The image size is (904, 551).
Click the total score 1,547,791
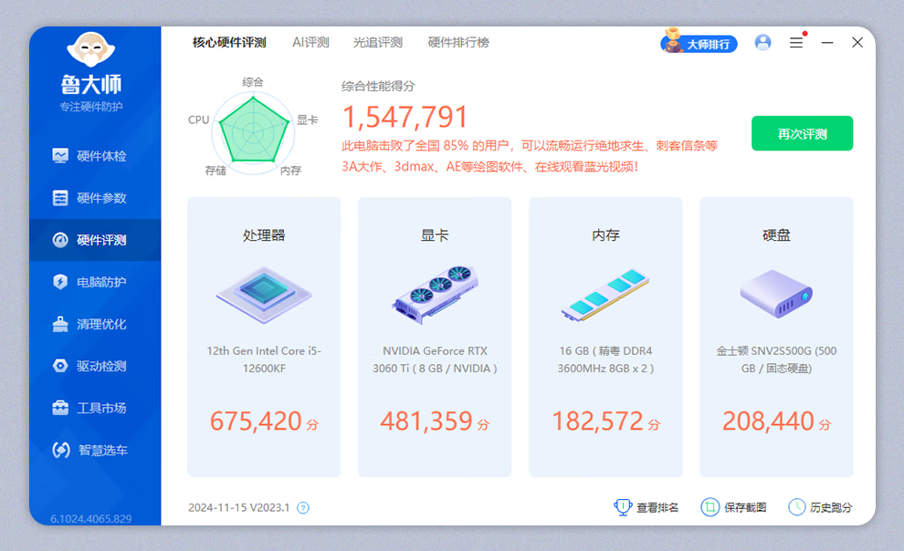405,118
